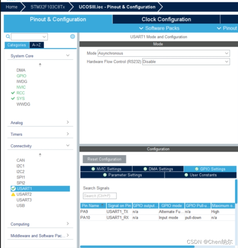Click the GPIO mode column header

pyautogui.click(x=172, y=205)
